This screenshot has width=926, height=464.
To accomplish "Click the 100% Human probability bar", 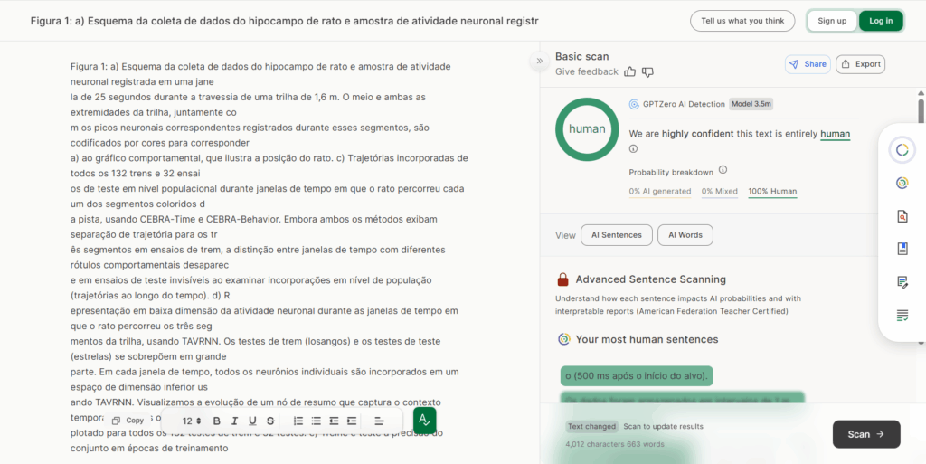I will point(771,192).
